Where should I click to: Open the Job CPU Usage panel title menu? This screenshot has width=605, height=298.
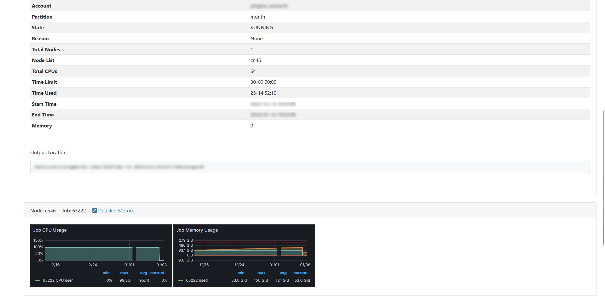point(50,230)
